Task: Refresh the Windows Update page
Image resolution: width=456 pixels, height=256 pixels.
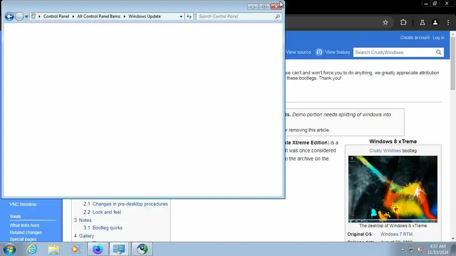Action: pos(189,16)
